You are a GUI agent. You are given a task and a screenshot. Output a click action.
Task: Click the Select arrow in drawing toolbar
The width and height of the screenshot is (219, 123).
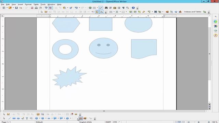coord(4,119)
